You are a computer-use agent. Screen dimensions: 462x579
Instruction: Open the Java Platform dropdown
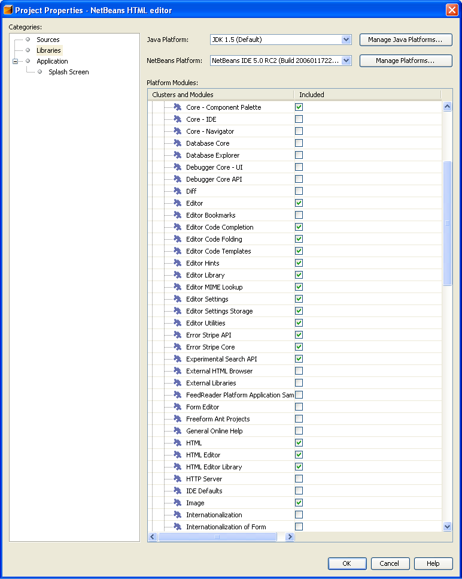pyautogui.click(x=346, y=40)
